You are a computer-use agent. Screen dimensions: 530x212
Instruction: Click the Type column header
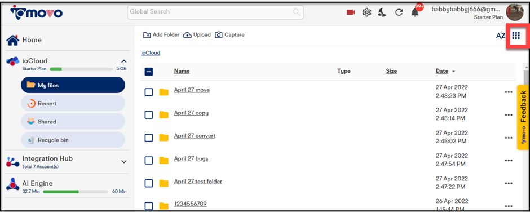pos(344,71)
